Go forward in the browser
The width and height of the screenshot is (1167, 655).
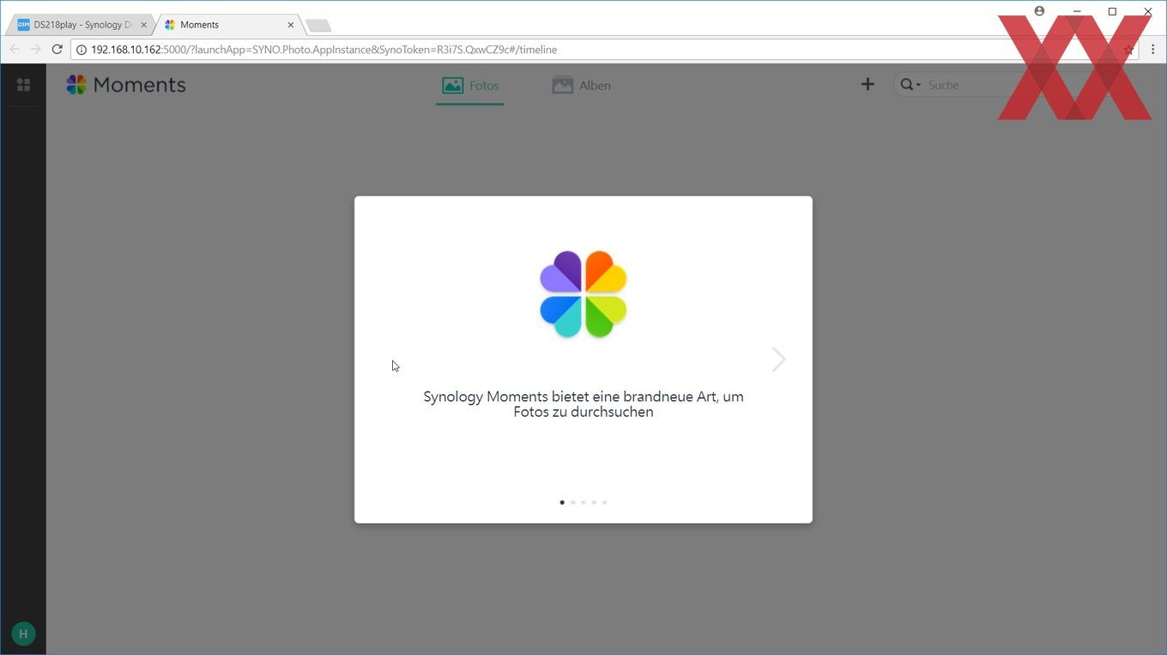35,49
